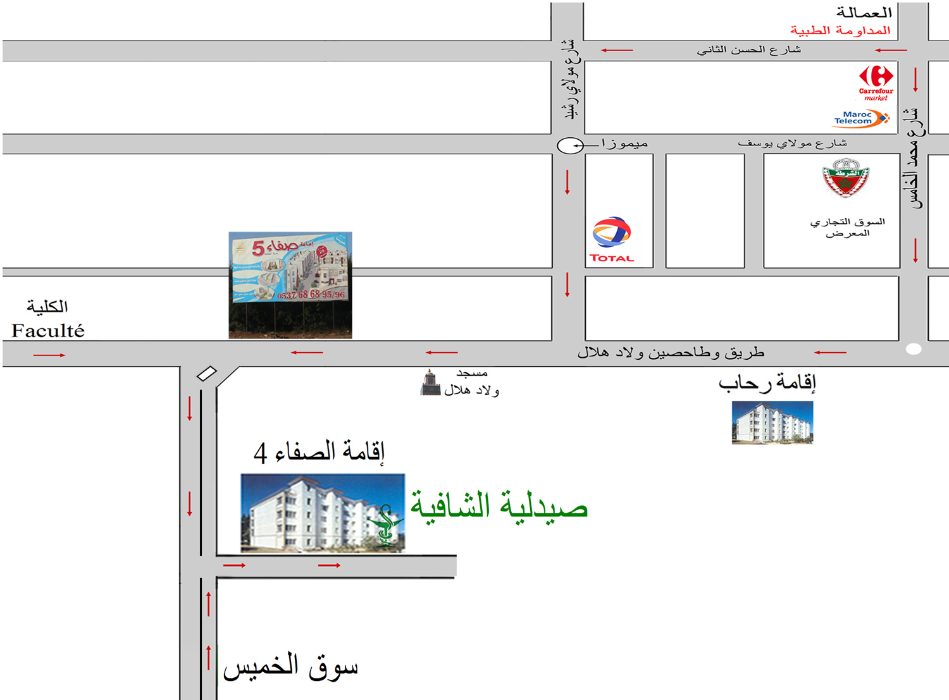
Task: Select the طريق وطاحصين ولاد هلال road name
Action: point(671,352)
